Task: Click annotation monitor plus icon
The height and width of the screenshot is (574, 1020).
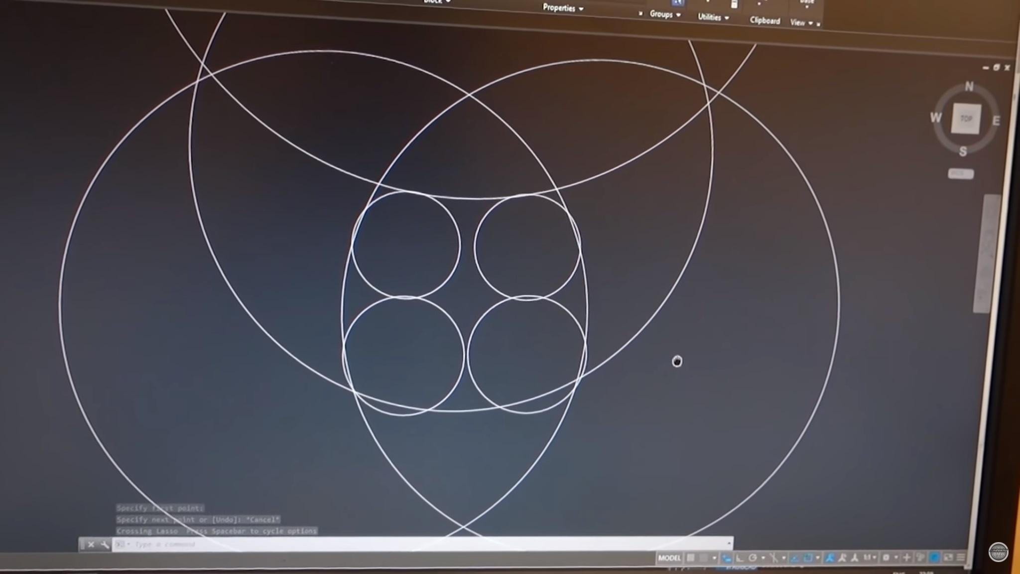Action: click(x=906, y=558)
